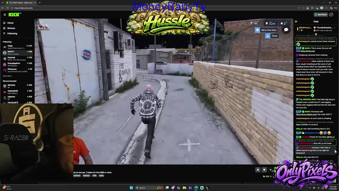This screenshot has width=339, height=191.
Task: Open the Read aloud icon in address bar
Action: pyautogui.click(x=299, y=8)
